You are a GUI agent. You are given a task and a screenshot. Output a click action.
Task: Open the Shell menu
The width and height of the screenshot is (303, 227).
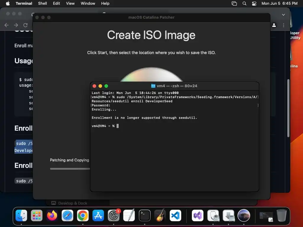click(x=43, y=3)
